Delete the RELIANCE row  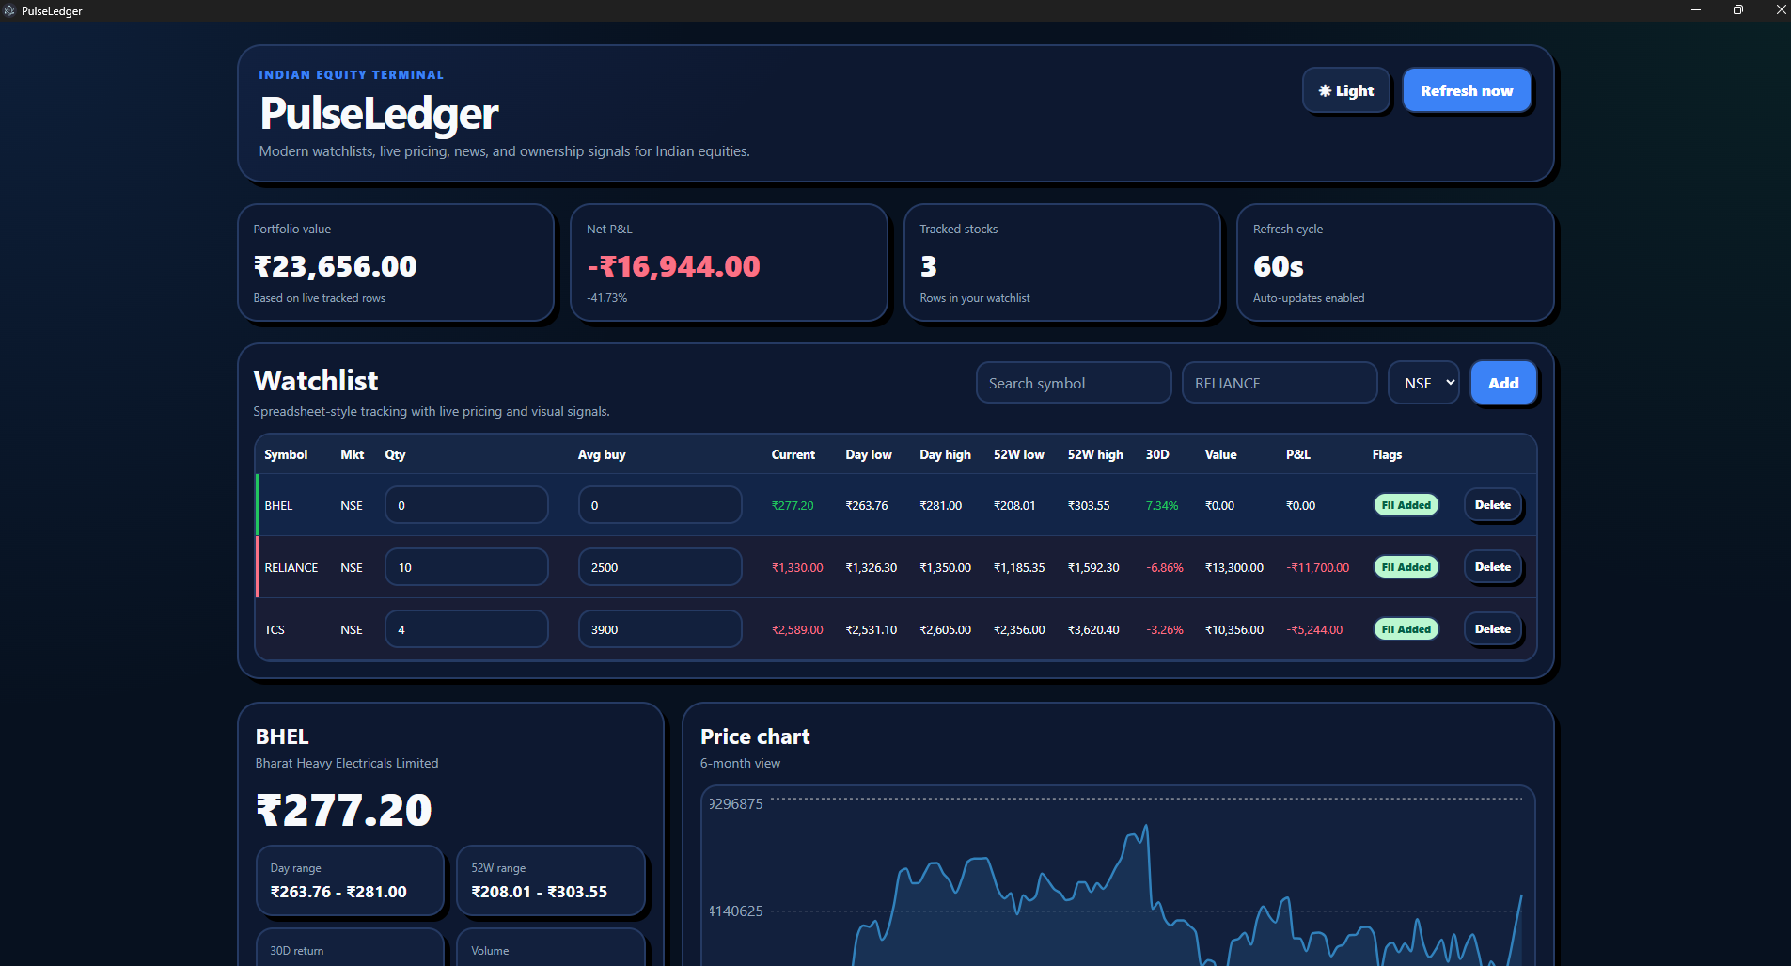pos(1492,567)
